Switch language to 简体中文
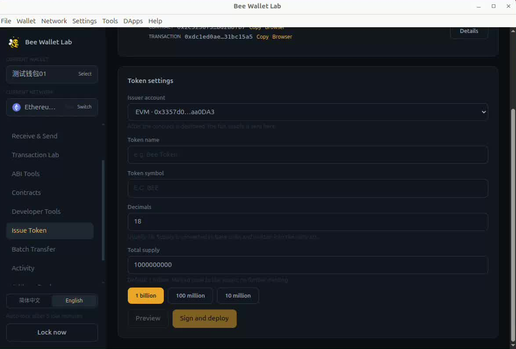This screenshot has width=516, height=349. [29, 301]
